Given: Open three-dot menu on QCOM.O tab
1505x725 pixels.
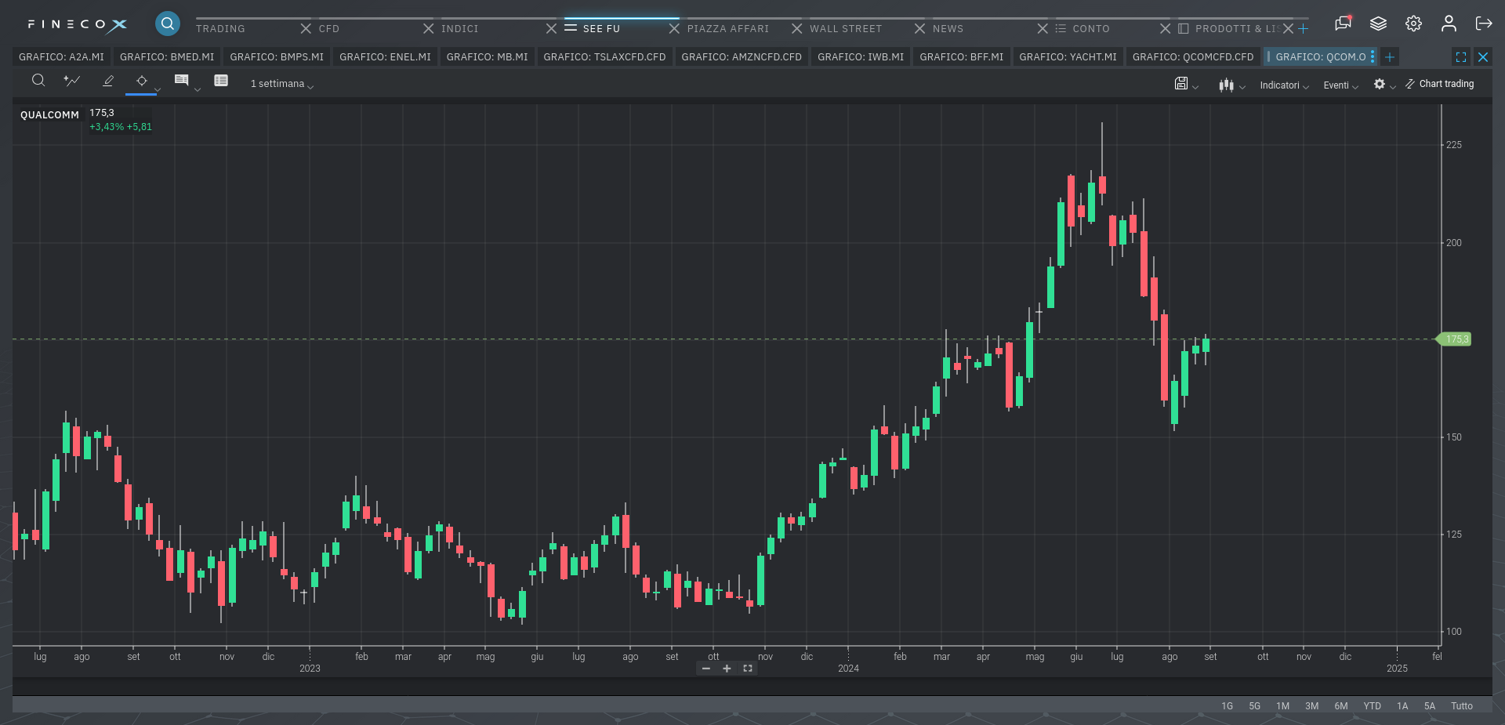Looking at the screenshot, I should [x=1373, y=57].
